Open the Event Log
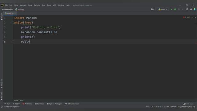This screenshot has height=111, width=197. tap(187, 104)
